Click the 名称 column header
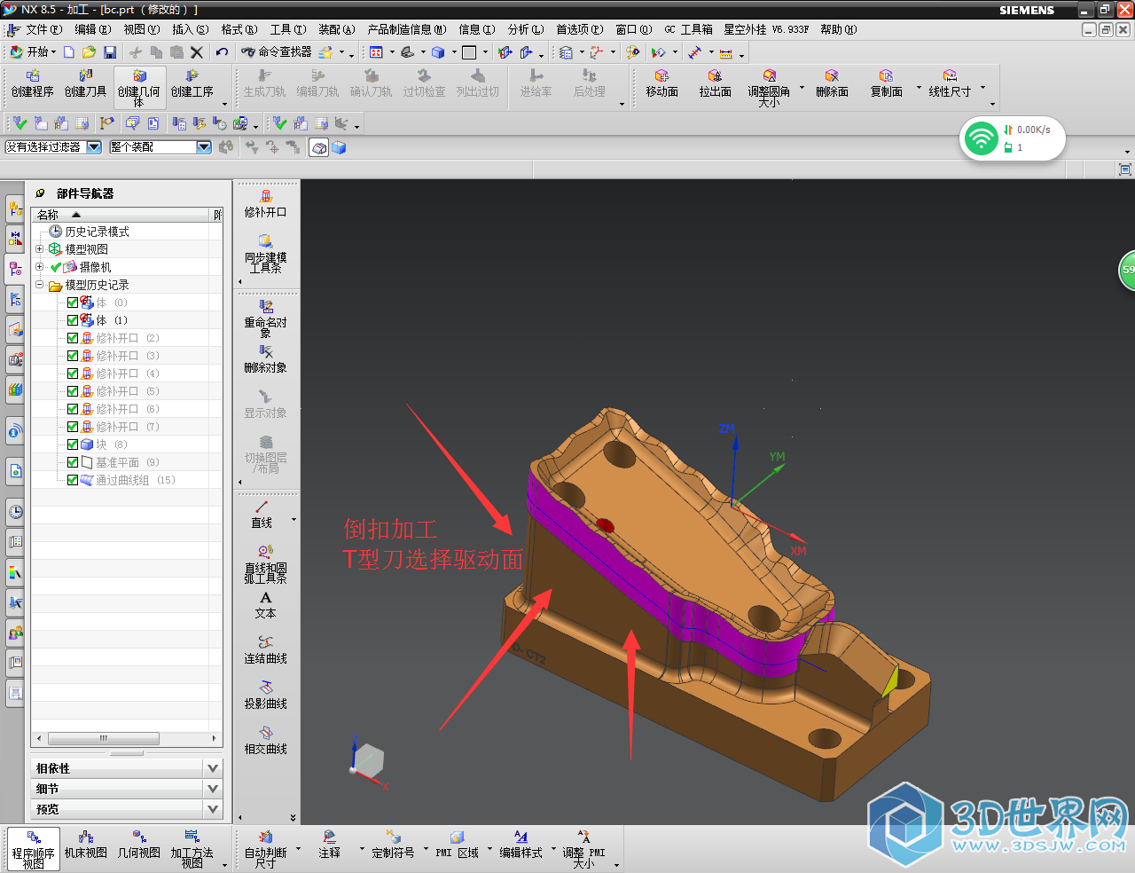Viewport: 1135px width, 873px height. pyautogui.click(x=121, y=215)
